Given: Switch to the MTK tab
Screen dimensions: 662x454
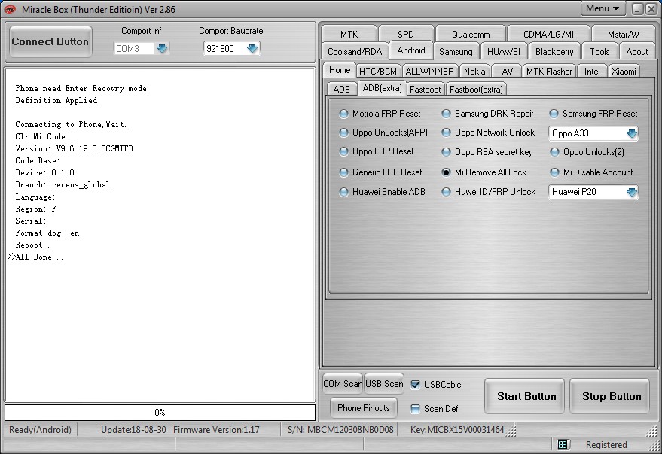Looking at the screenshot, I should pyautogui.click(x=349, y=34).
